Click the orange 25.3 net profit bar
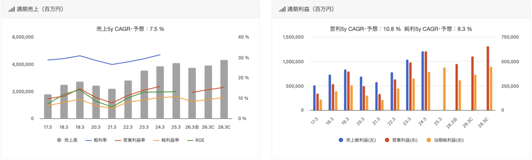Image resolution: width=532 pixels, height=160 pixels. (444, 89)
